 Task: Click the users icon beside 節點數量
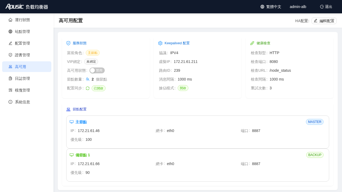pyautogui.click(x=88, y=79)
